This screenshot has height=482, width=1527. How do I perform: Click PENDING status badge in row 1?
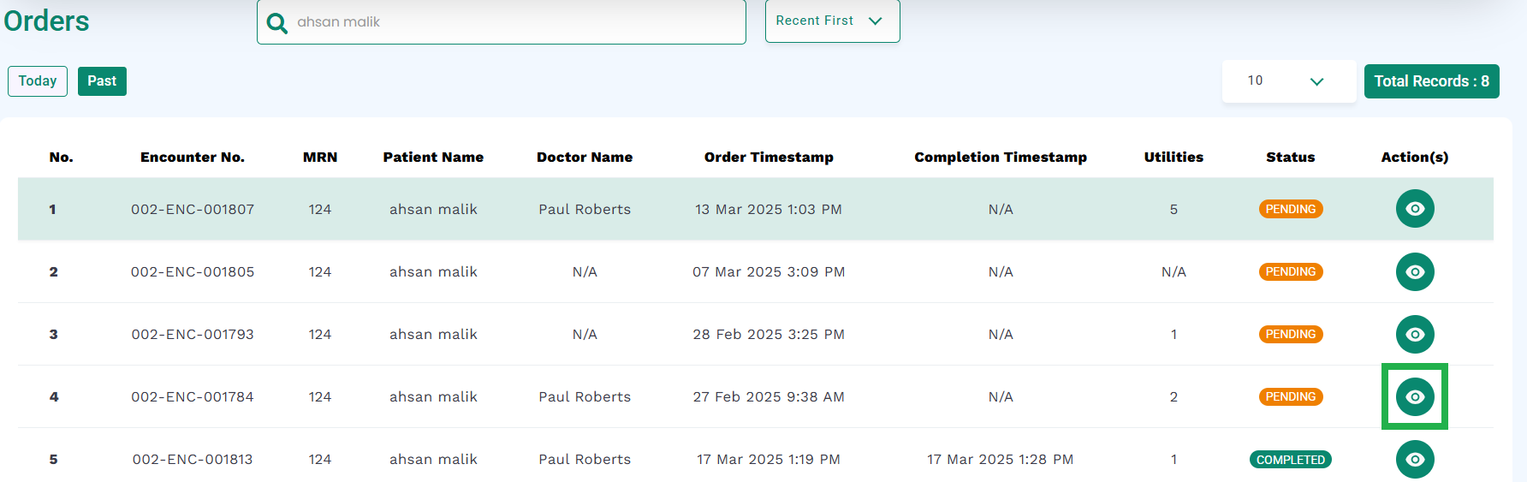tap(1291, 209)
